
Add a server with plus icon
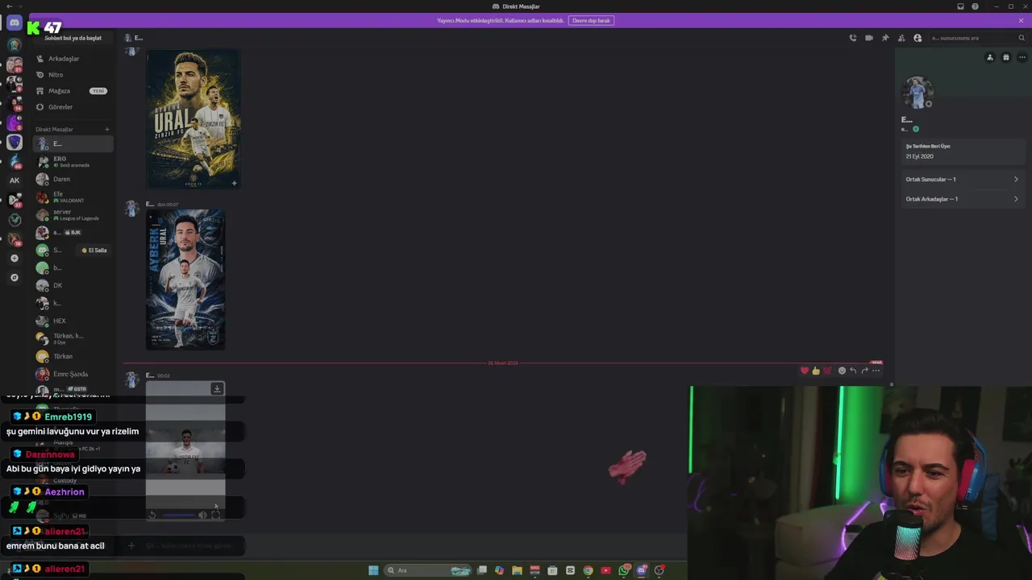[15, 259]
